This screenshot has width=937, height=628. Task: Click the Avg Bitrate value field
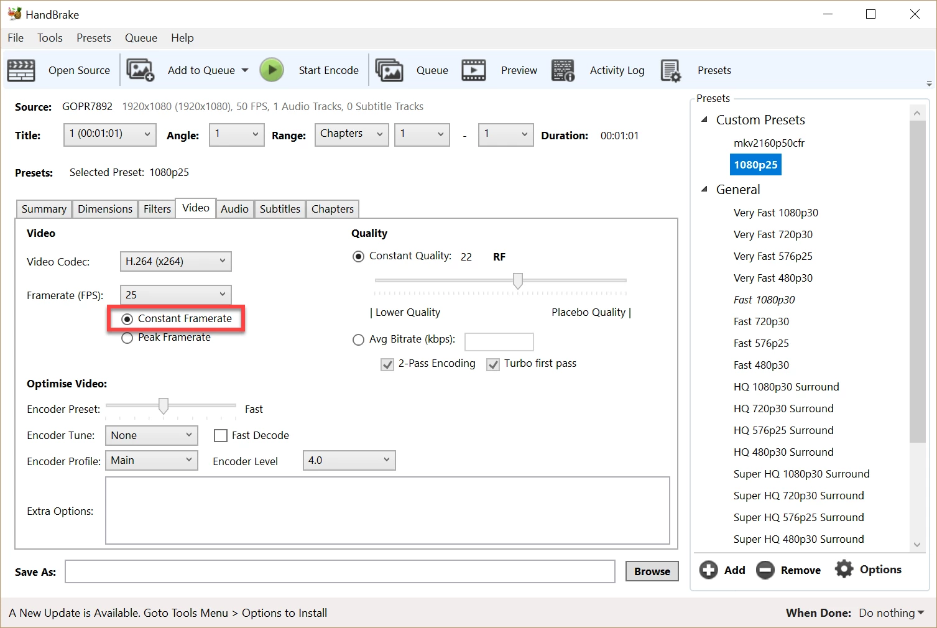(x=499, y=342)
